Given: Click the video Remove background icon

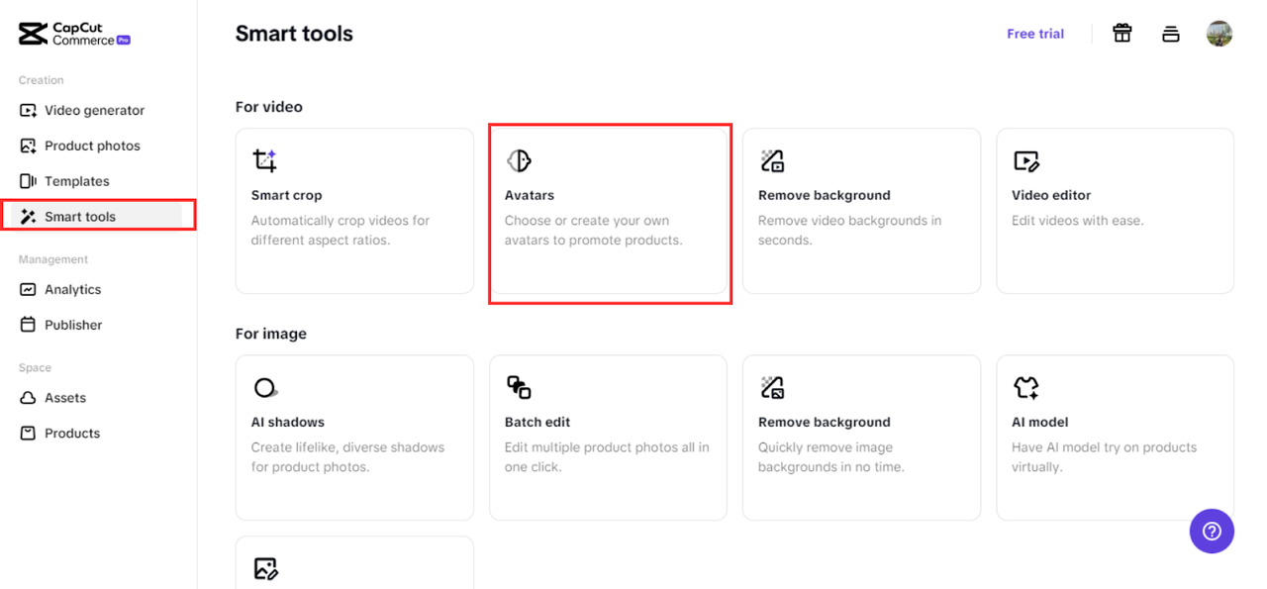Looking at the screenshot, I should coord(772,160).
